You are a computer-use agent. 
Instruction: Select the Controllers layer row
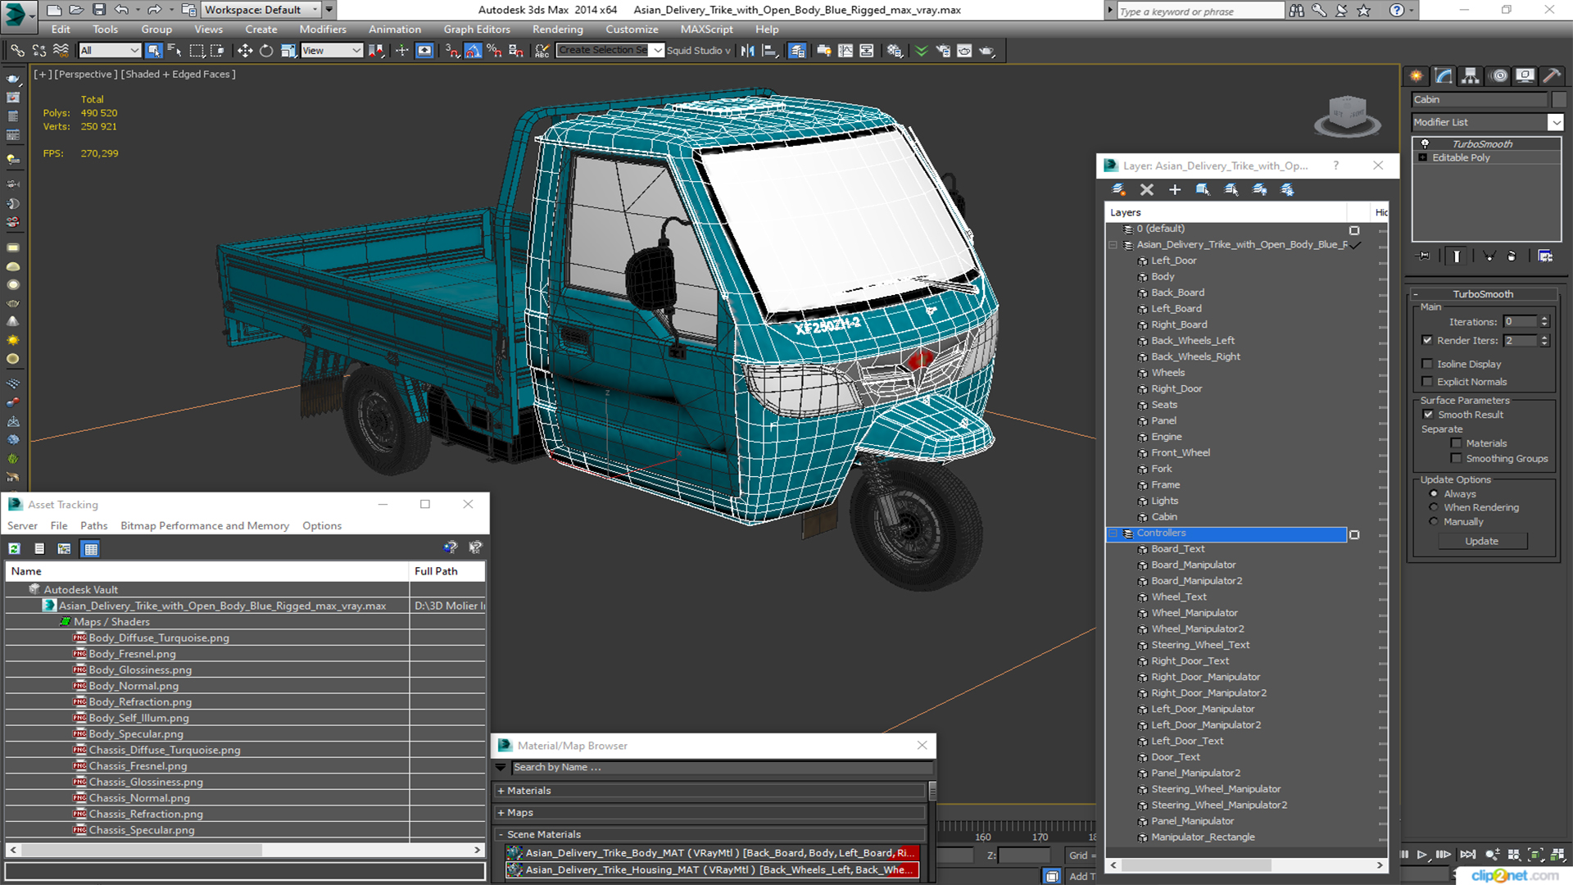[x=1226, y=533]
